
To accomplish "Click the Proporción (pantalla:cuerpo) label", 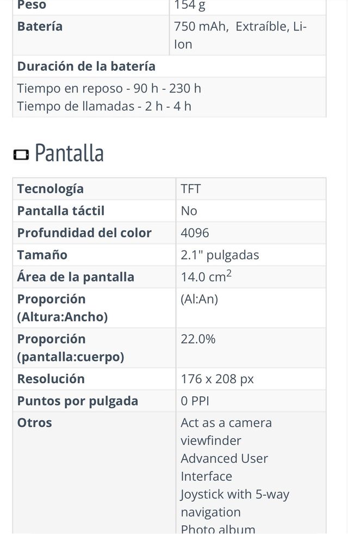I will (71, 348).
